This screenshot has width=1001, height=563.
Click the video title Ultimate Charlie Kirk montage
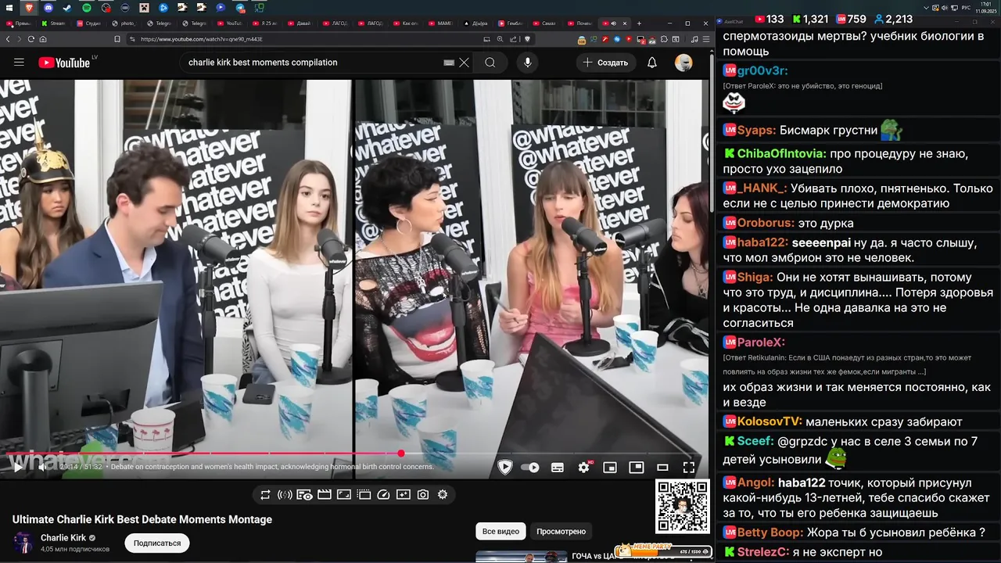pos(142,519)
